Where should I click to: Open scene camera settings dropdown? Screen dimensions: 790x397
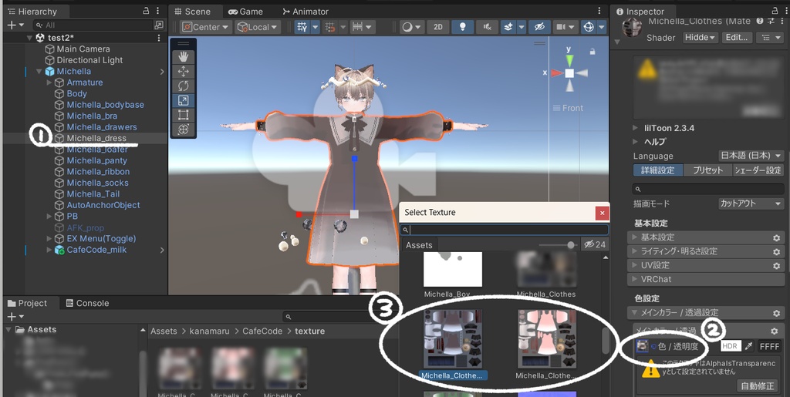565,27
